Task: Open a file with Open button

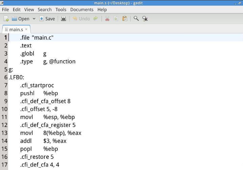Action: click(x=21, y=19)
